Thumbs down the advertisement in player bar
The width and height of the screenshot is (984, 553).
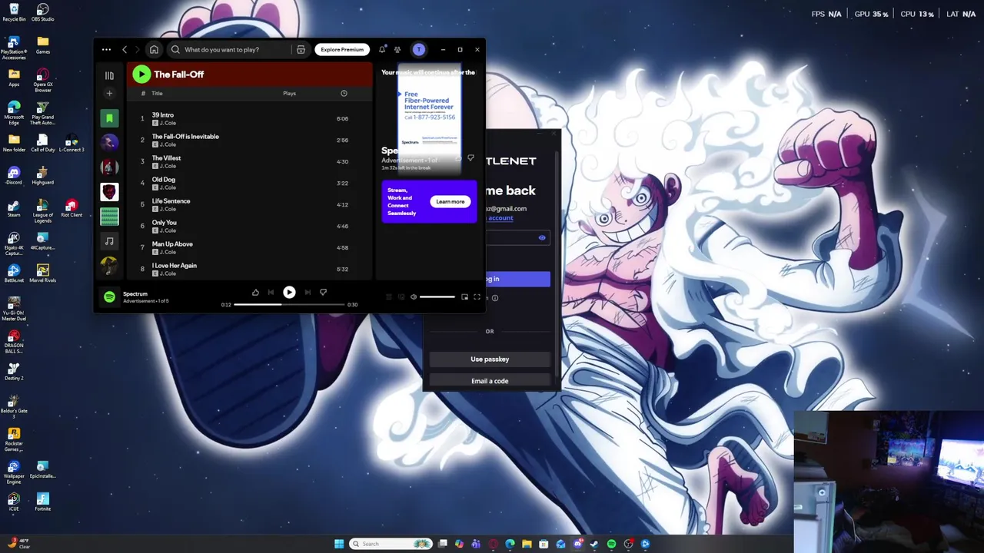(x=323, y=292)
